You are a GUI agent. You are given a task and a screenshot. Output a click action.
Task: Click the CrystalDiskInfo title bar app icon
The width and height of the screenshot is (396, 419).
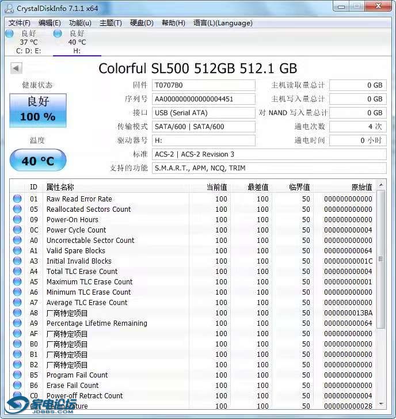click(x=9, y=9)
